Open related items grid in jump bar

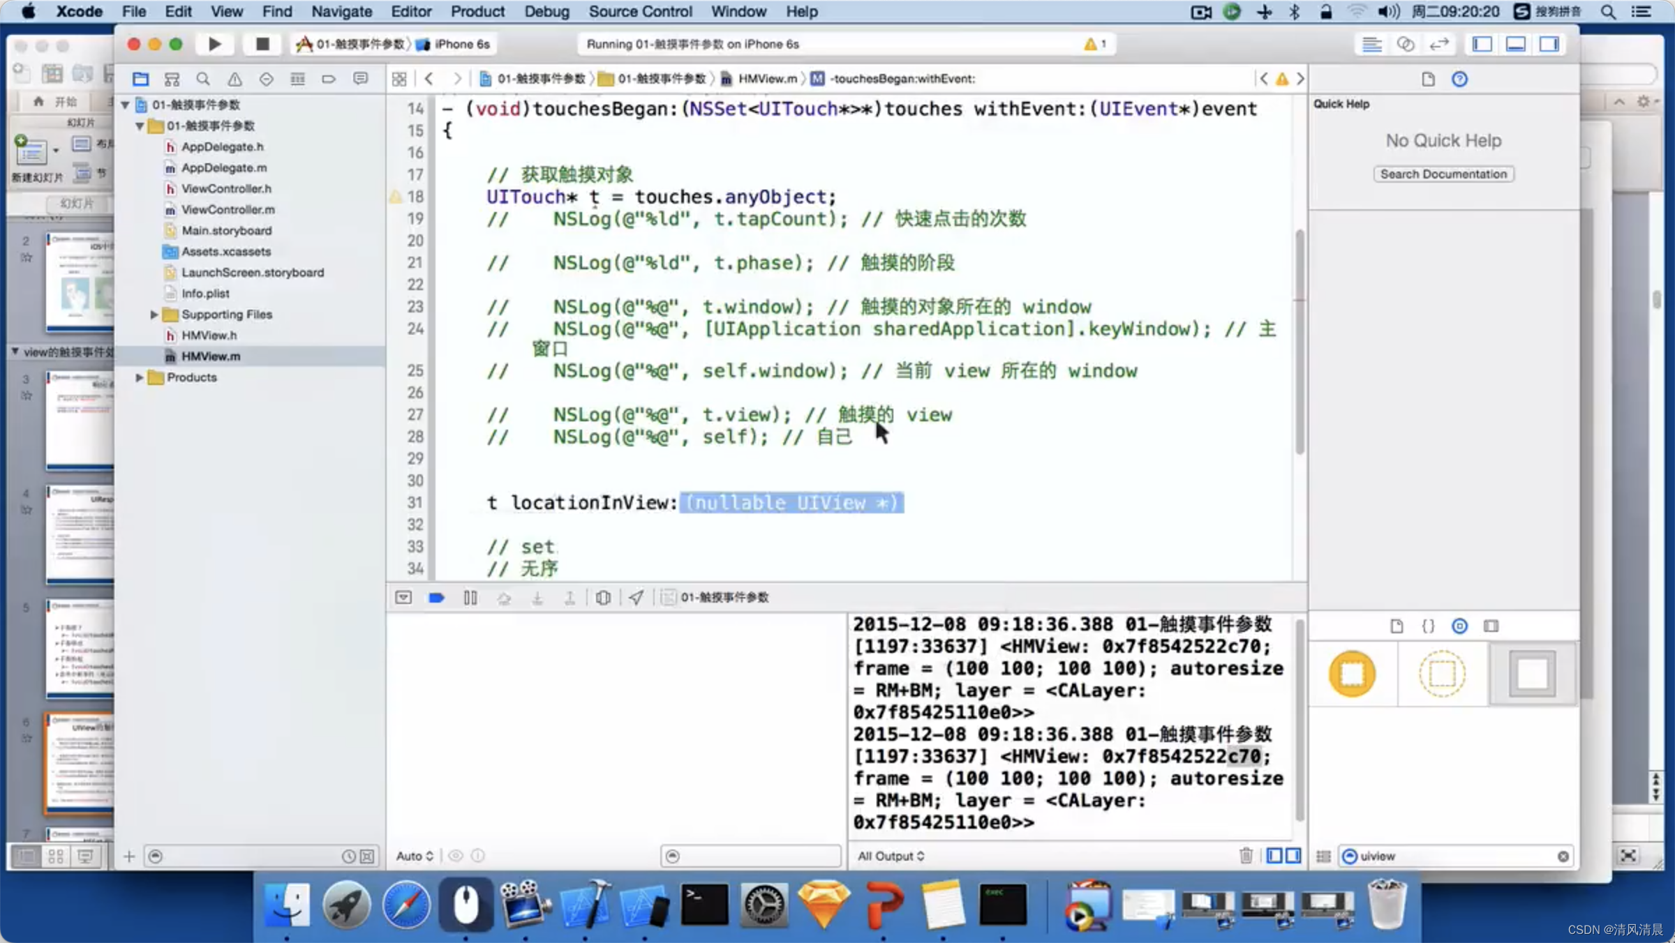pyautogui.click(x=399, y=79)
